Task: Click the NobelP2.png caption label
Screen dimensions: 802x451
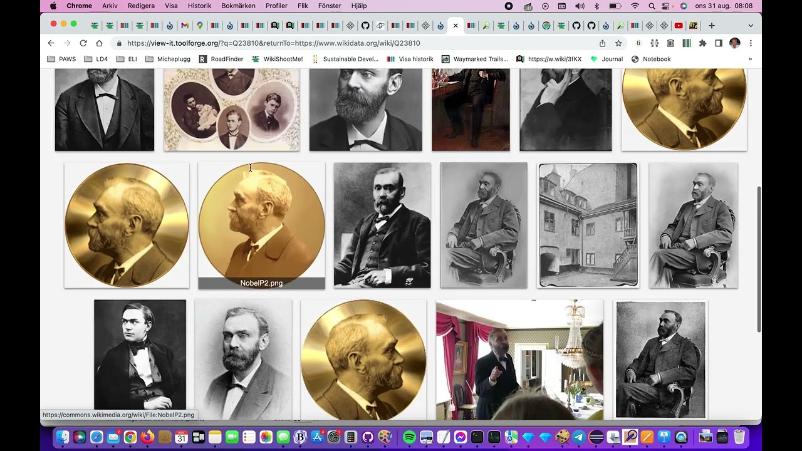Action: point(261,283)
